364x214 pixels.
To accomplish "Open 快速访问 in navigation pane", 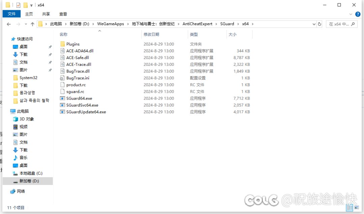I will point(22,39).
